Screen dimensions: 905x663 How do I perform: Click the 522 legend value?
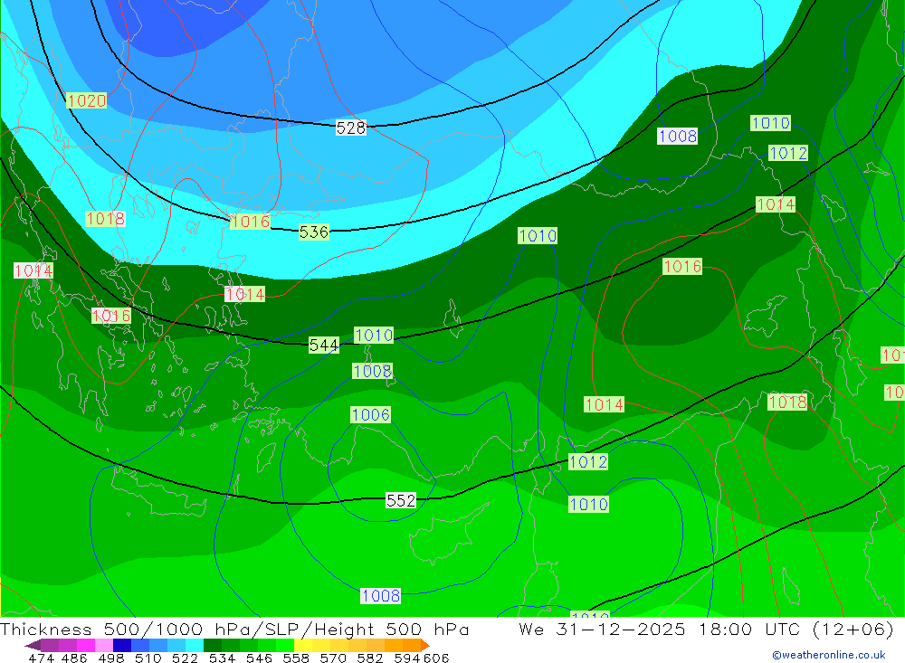(x=186, y=658)
